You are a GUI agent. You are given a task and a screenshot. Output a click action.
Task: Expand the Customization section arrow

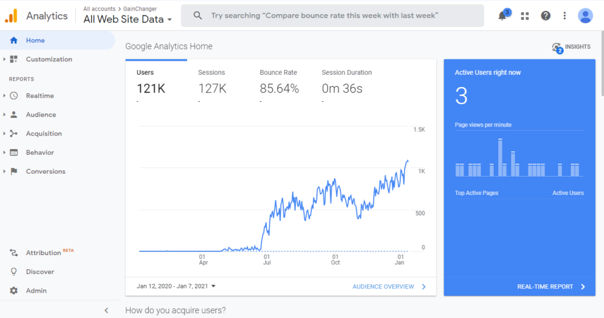coord(4,59)
